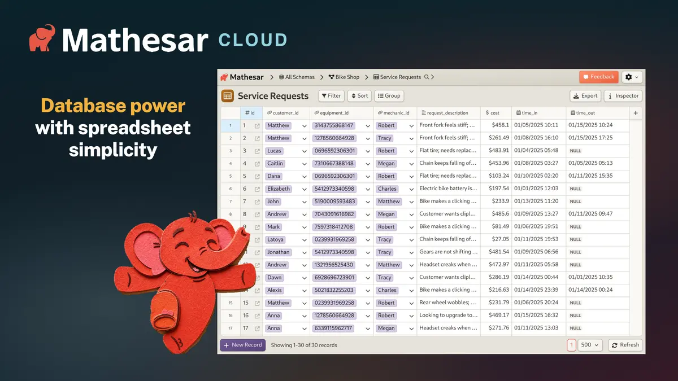
Task: Open the record for row id 7
Action: pos(257,202)
